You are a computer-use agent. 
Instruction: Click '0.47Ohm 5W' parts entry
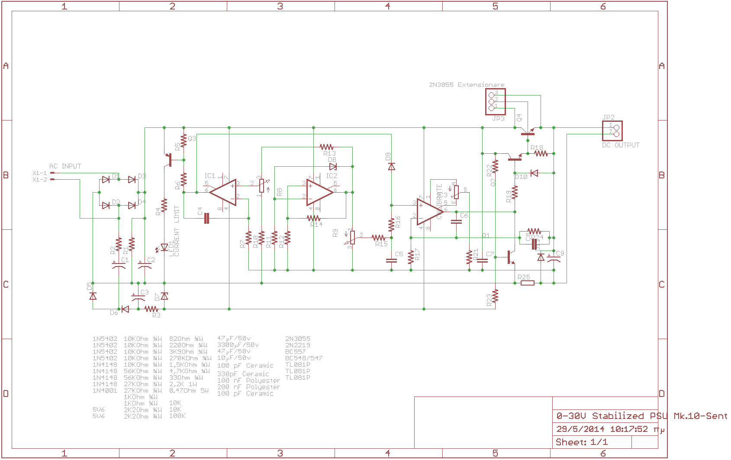(x=189, y=390)
